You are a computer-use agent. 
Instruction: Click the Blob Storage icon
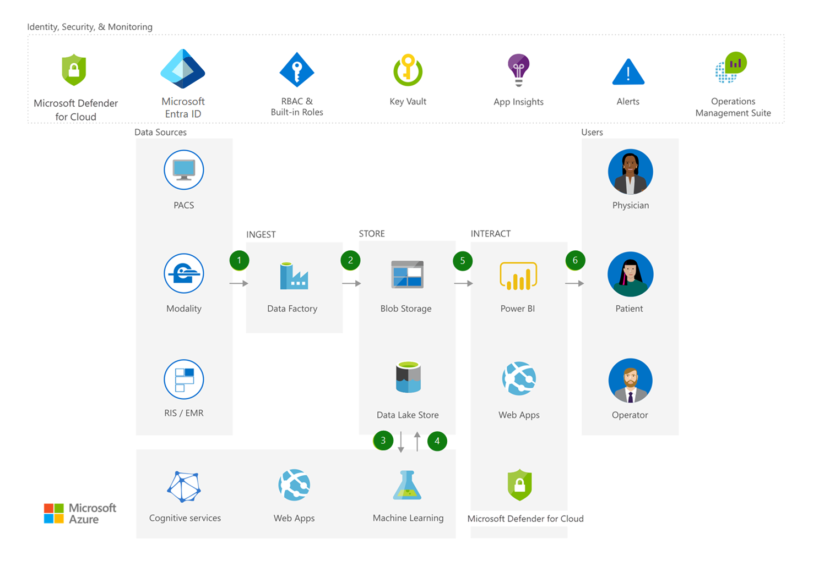[x=408, y=274]
